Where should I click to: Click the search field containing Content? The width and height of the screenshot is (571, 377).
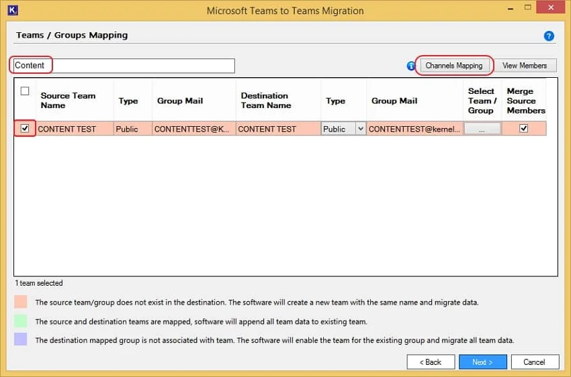pos(124,66)
